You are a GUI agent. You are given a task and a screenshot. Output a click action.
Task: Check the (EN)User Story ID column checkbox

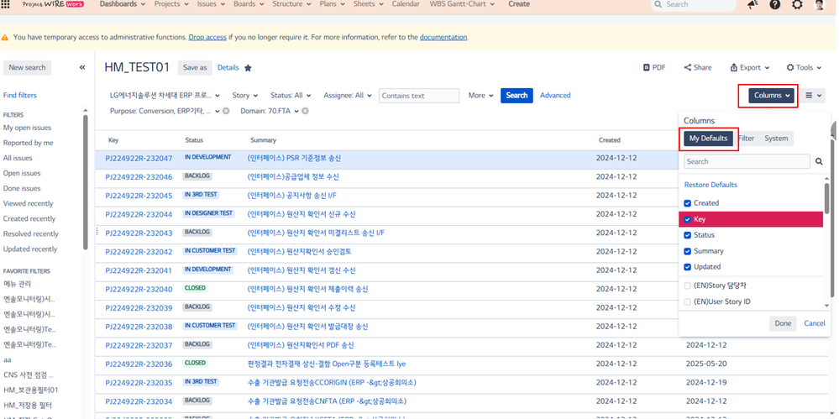tap(688, 301)
